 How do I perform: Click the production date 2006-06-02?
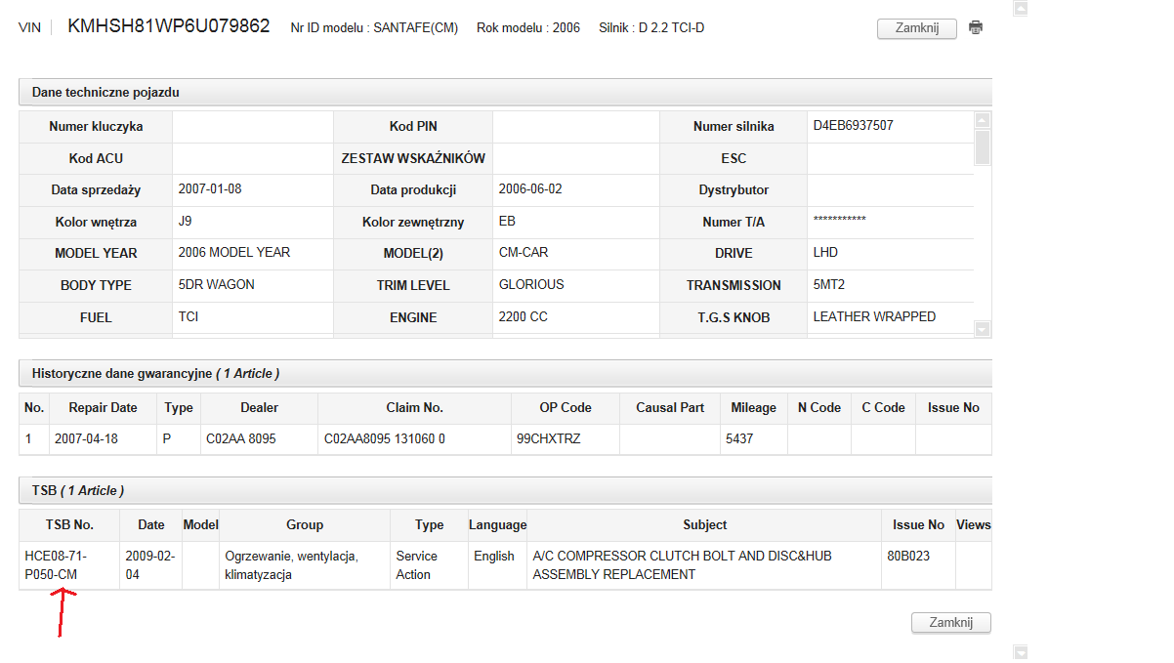point(529,188)
